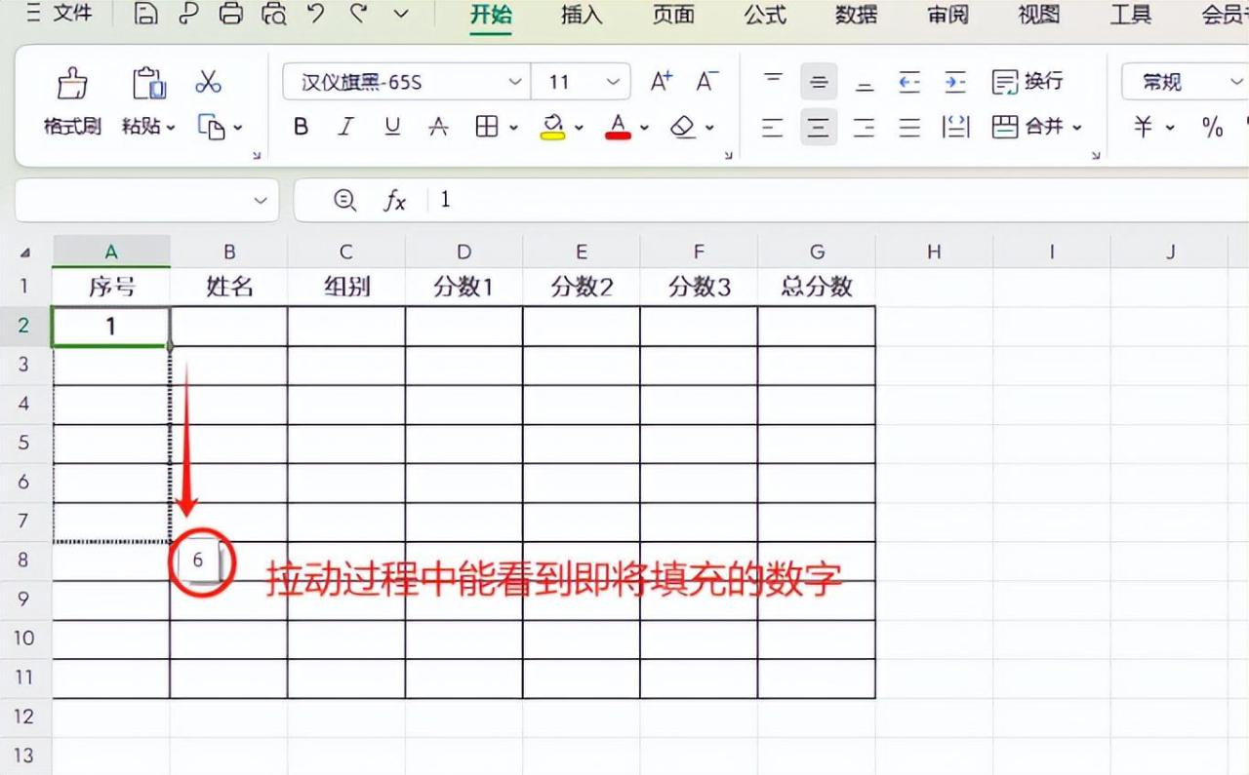Click the Merge cells (合并) button
The image size is (1249, 775).
pos(1027,127)
